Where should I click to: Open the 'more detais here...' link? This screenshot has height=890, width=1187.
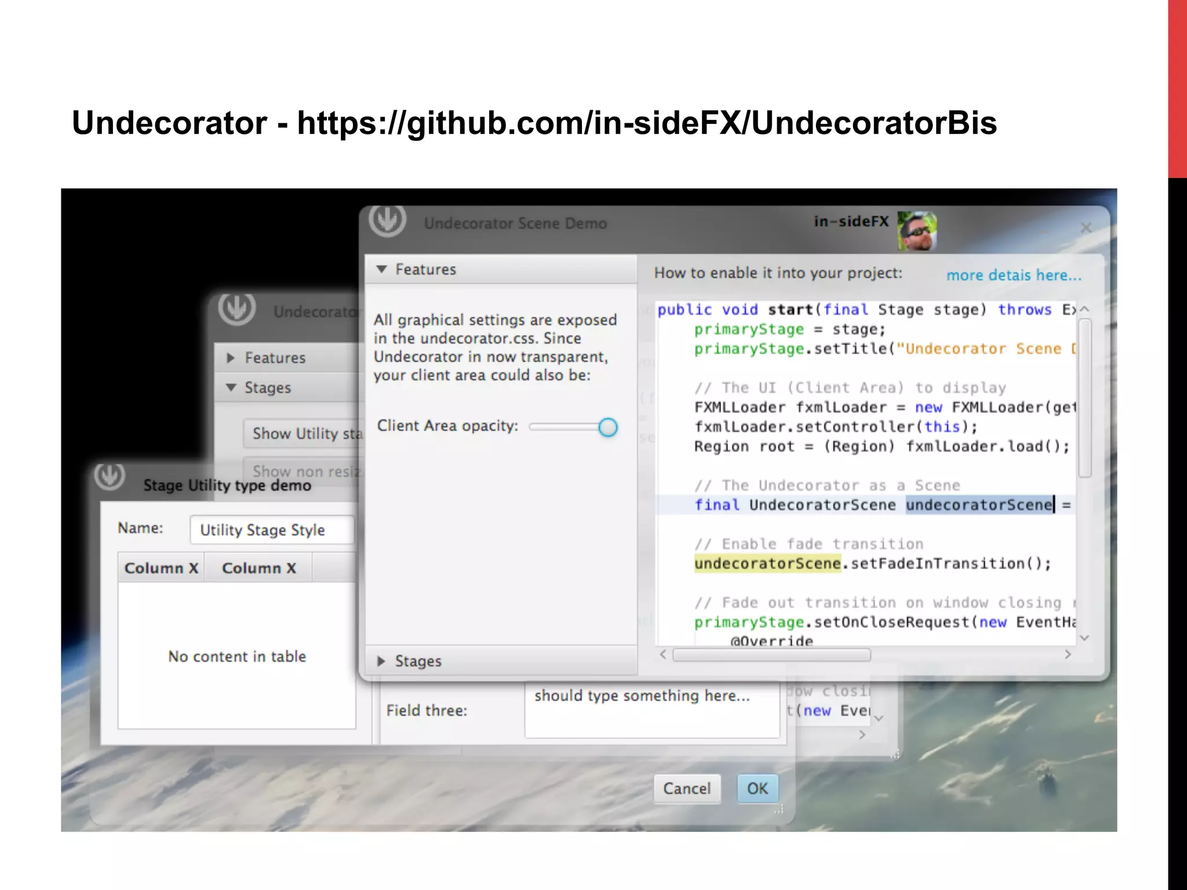(x=1014, y=275)
